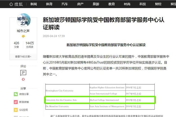Click the article headline 新加坡莎顿国际学院
The height and width of the screenshot is (117, 176).
pyautogui.click(x=103, y=23)
